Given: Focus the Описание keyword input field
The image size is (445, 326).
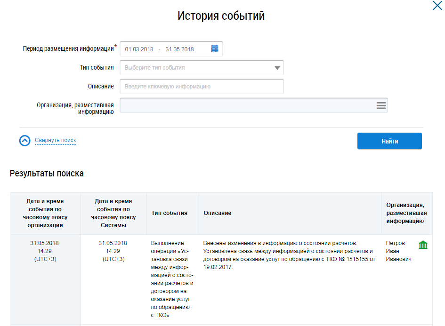Looking at the screenshot, I should click(x=202, y=87).
